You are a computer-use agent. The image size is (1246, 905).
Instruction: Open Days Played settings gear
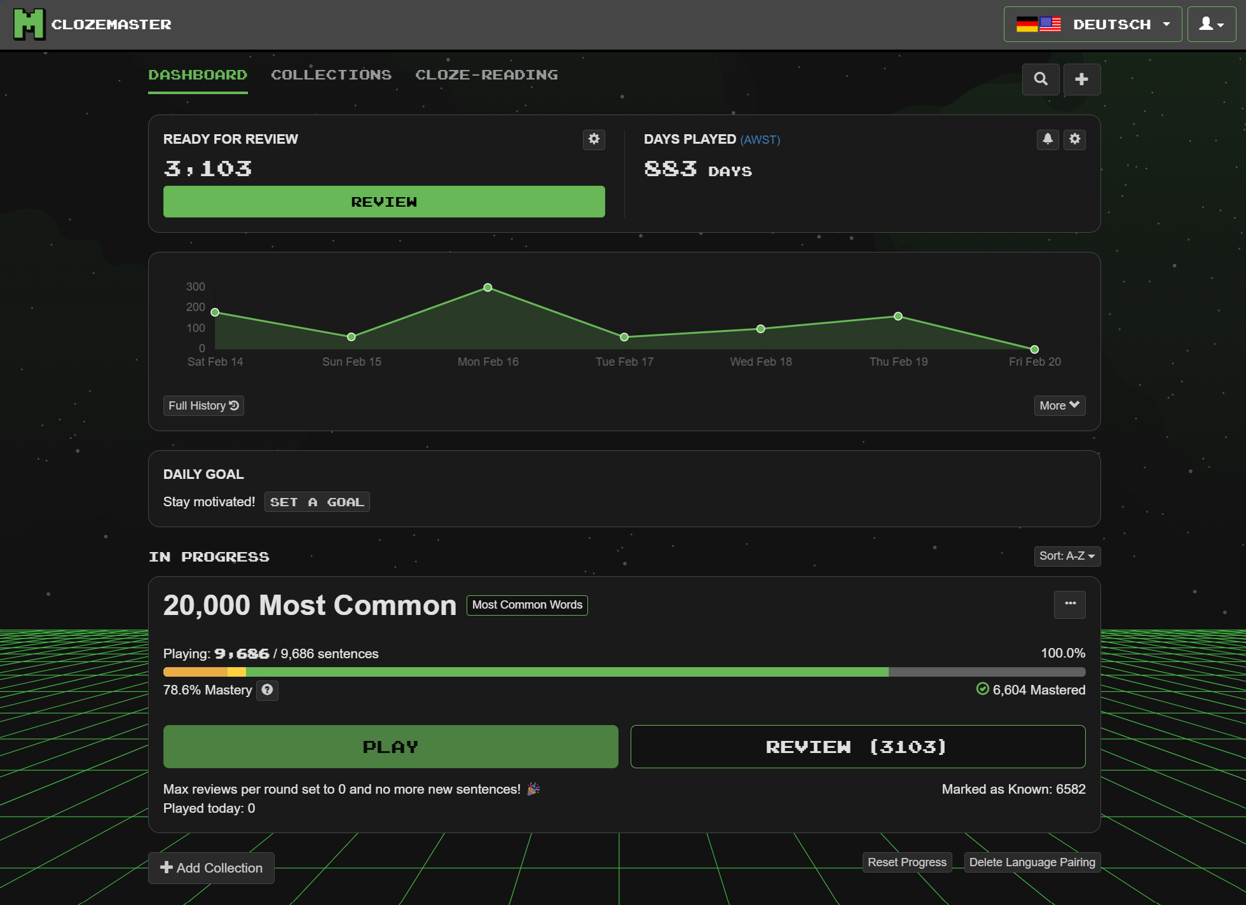pos(1074,139)
